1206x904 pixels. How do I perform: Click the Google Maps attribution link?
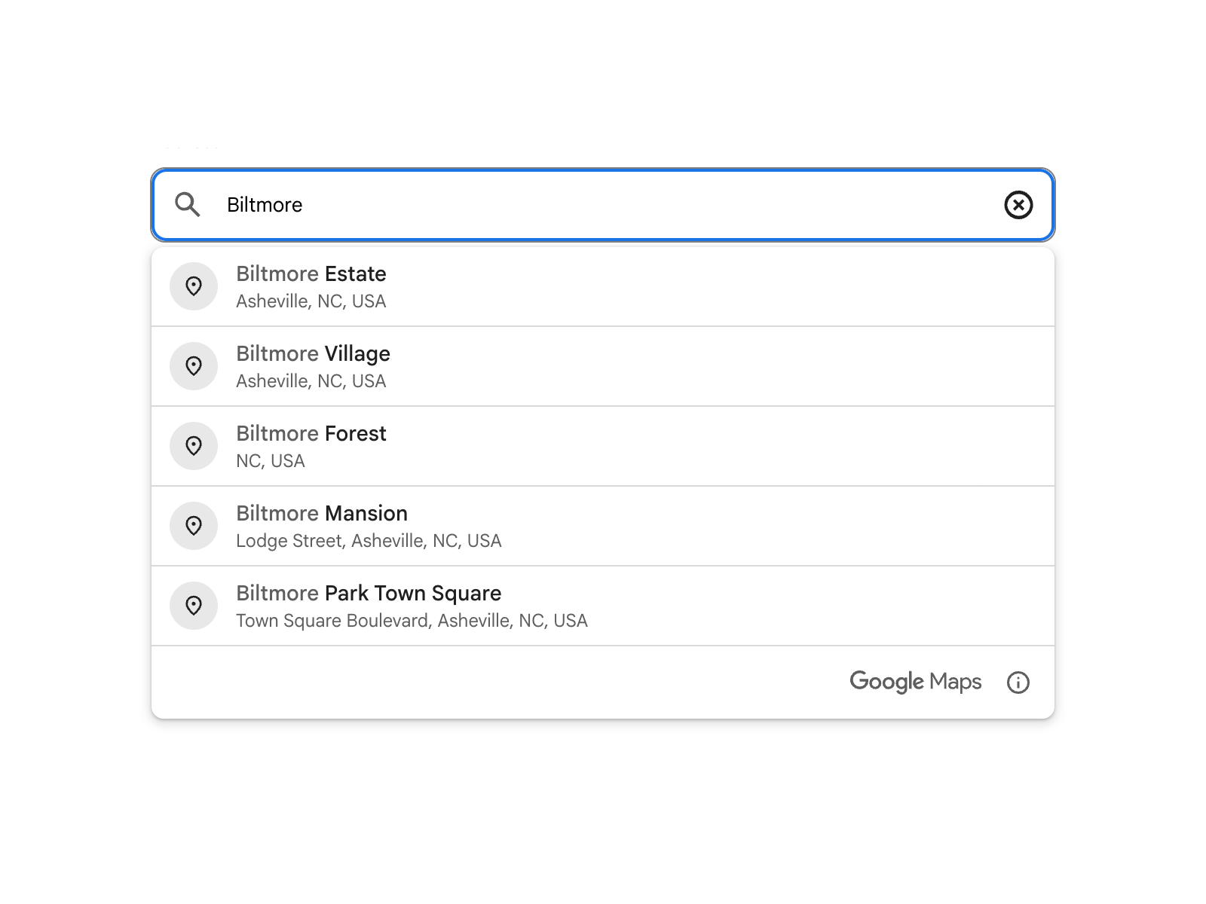click(x=916, y=683)
